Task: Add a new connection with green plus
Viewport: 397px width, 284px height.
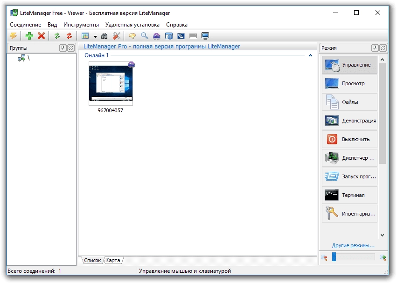Action: 29,36
